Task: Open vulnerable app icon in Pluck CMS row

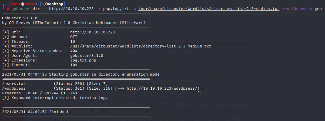Action: (105, 111)
